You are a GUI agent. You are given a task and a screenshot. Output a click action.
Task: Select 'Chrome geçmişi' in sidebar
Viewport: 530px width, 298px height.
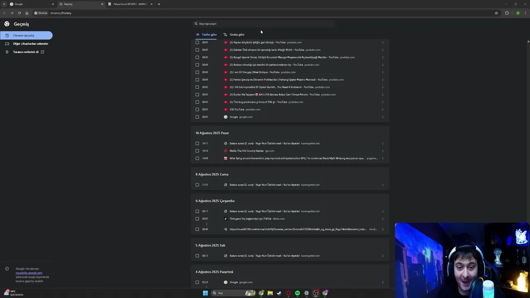point(26,35)
